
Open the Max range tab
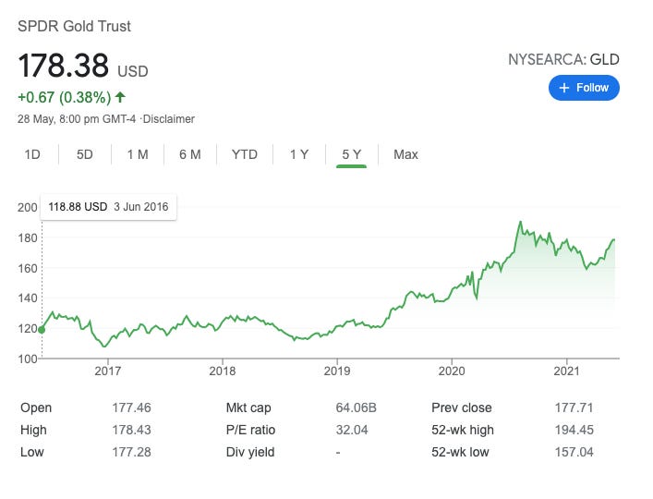click(x=405, y=154)
